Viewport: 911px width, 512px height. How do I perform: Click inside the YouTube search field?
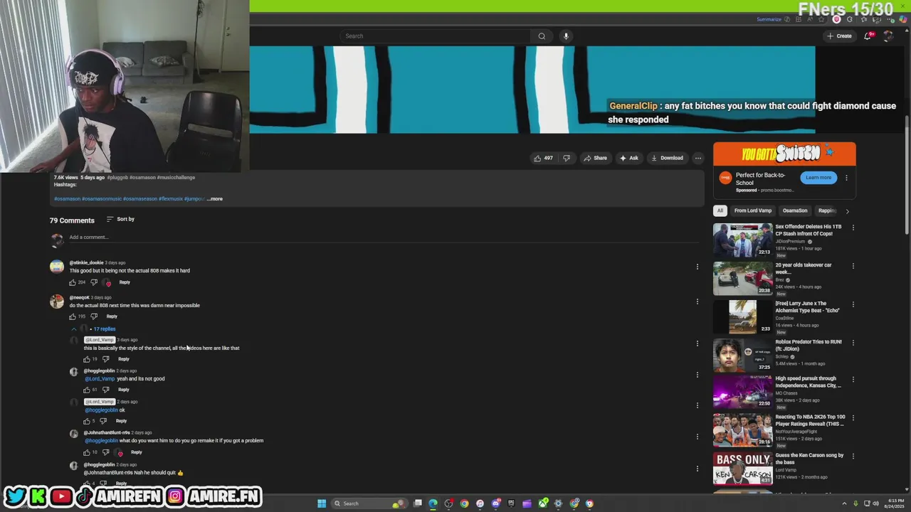(436, 36)
